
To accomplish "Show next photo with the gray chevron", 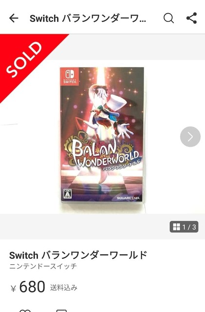I will (190, 136).
